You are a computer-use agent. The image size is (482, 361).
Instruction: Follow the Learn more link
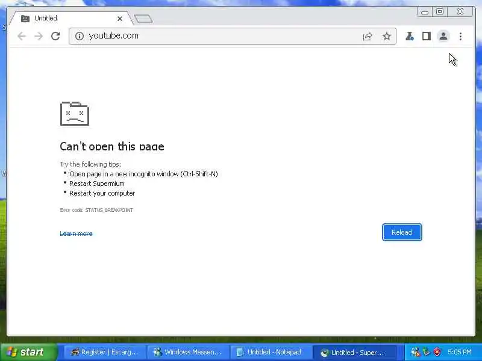click(76, 233)
